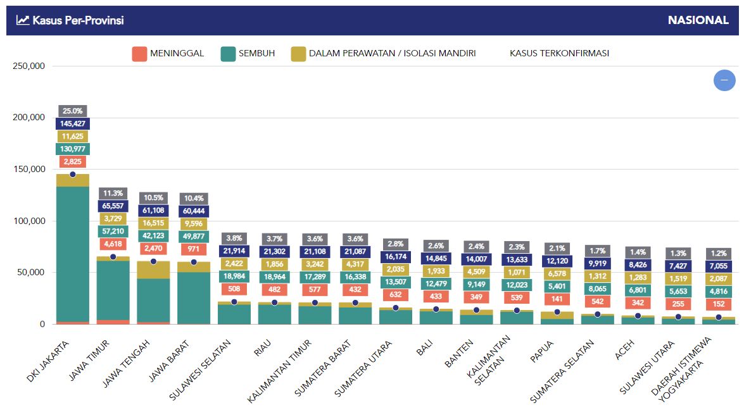Click the Daerah Istimewa Yogyakarta 7,055 label
744x410 pixels.
click(719, 266)
